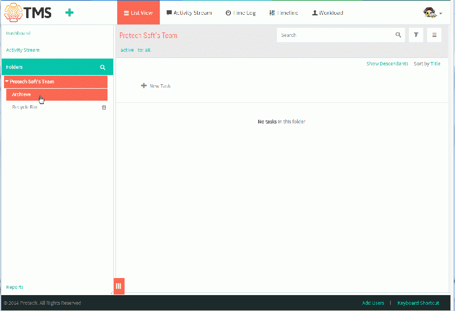Click the Folders search magnifier icon

103,67
